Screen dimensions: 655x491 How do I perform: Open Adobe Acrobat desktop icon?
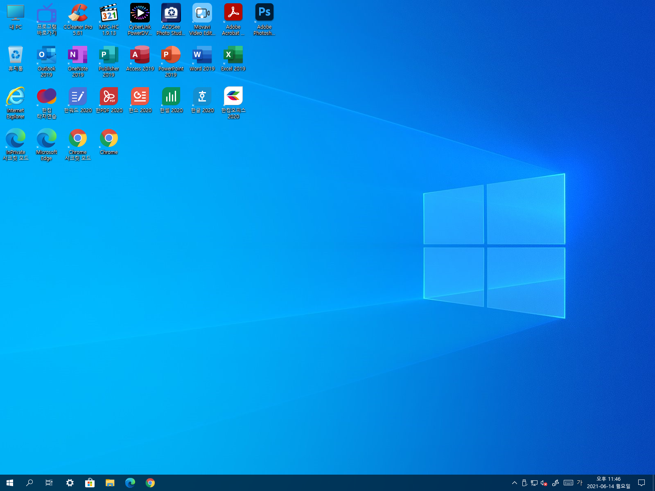coord(233,20)
